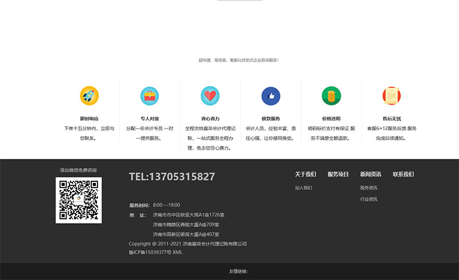
Task: Click the thumbs-up icon for 极致服务
Action: tap(271, 95)
